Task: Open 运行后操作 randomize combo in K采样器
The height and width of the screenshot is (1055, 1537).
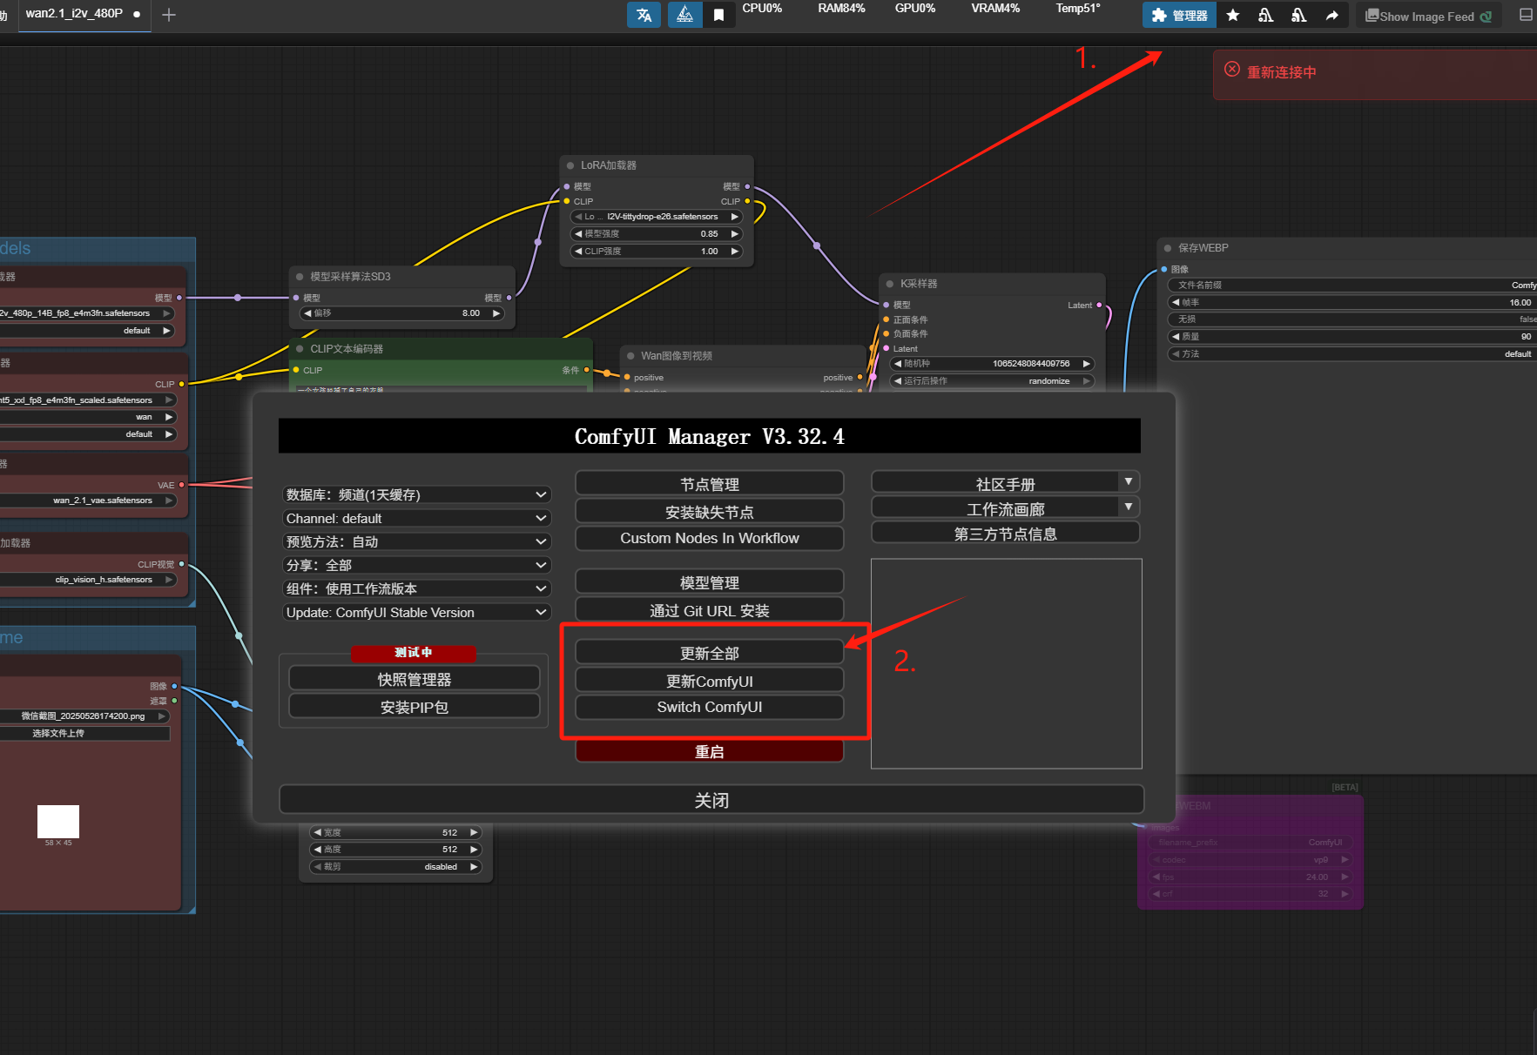Action: click(992, 381)
